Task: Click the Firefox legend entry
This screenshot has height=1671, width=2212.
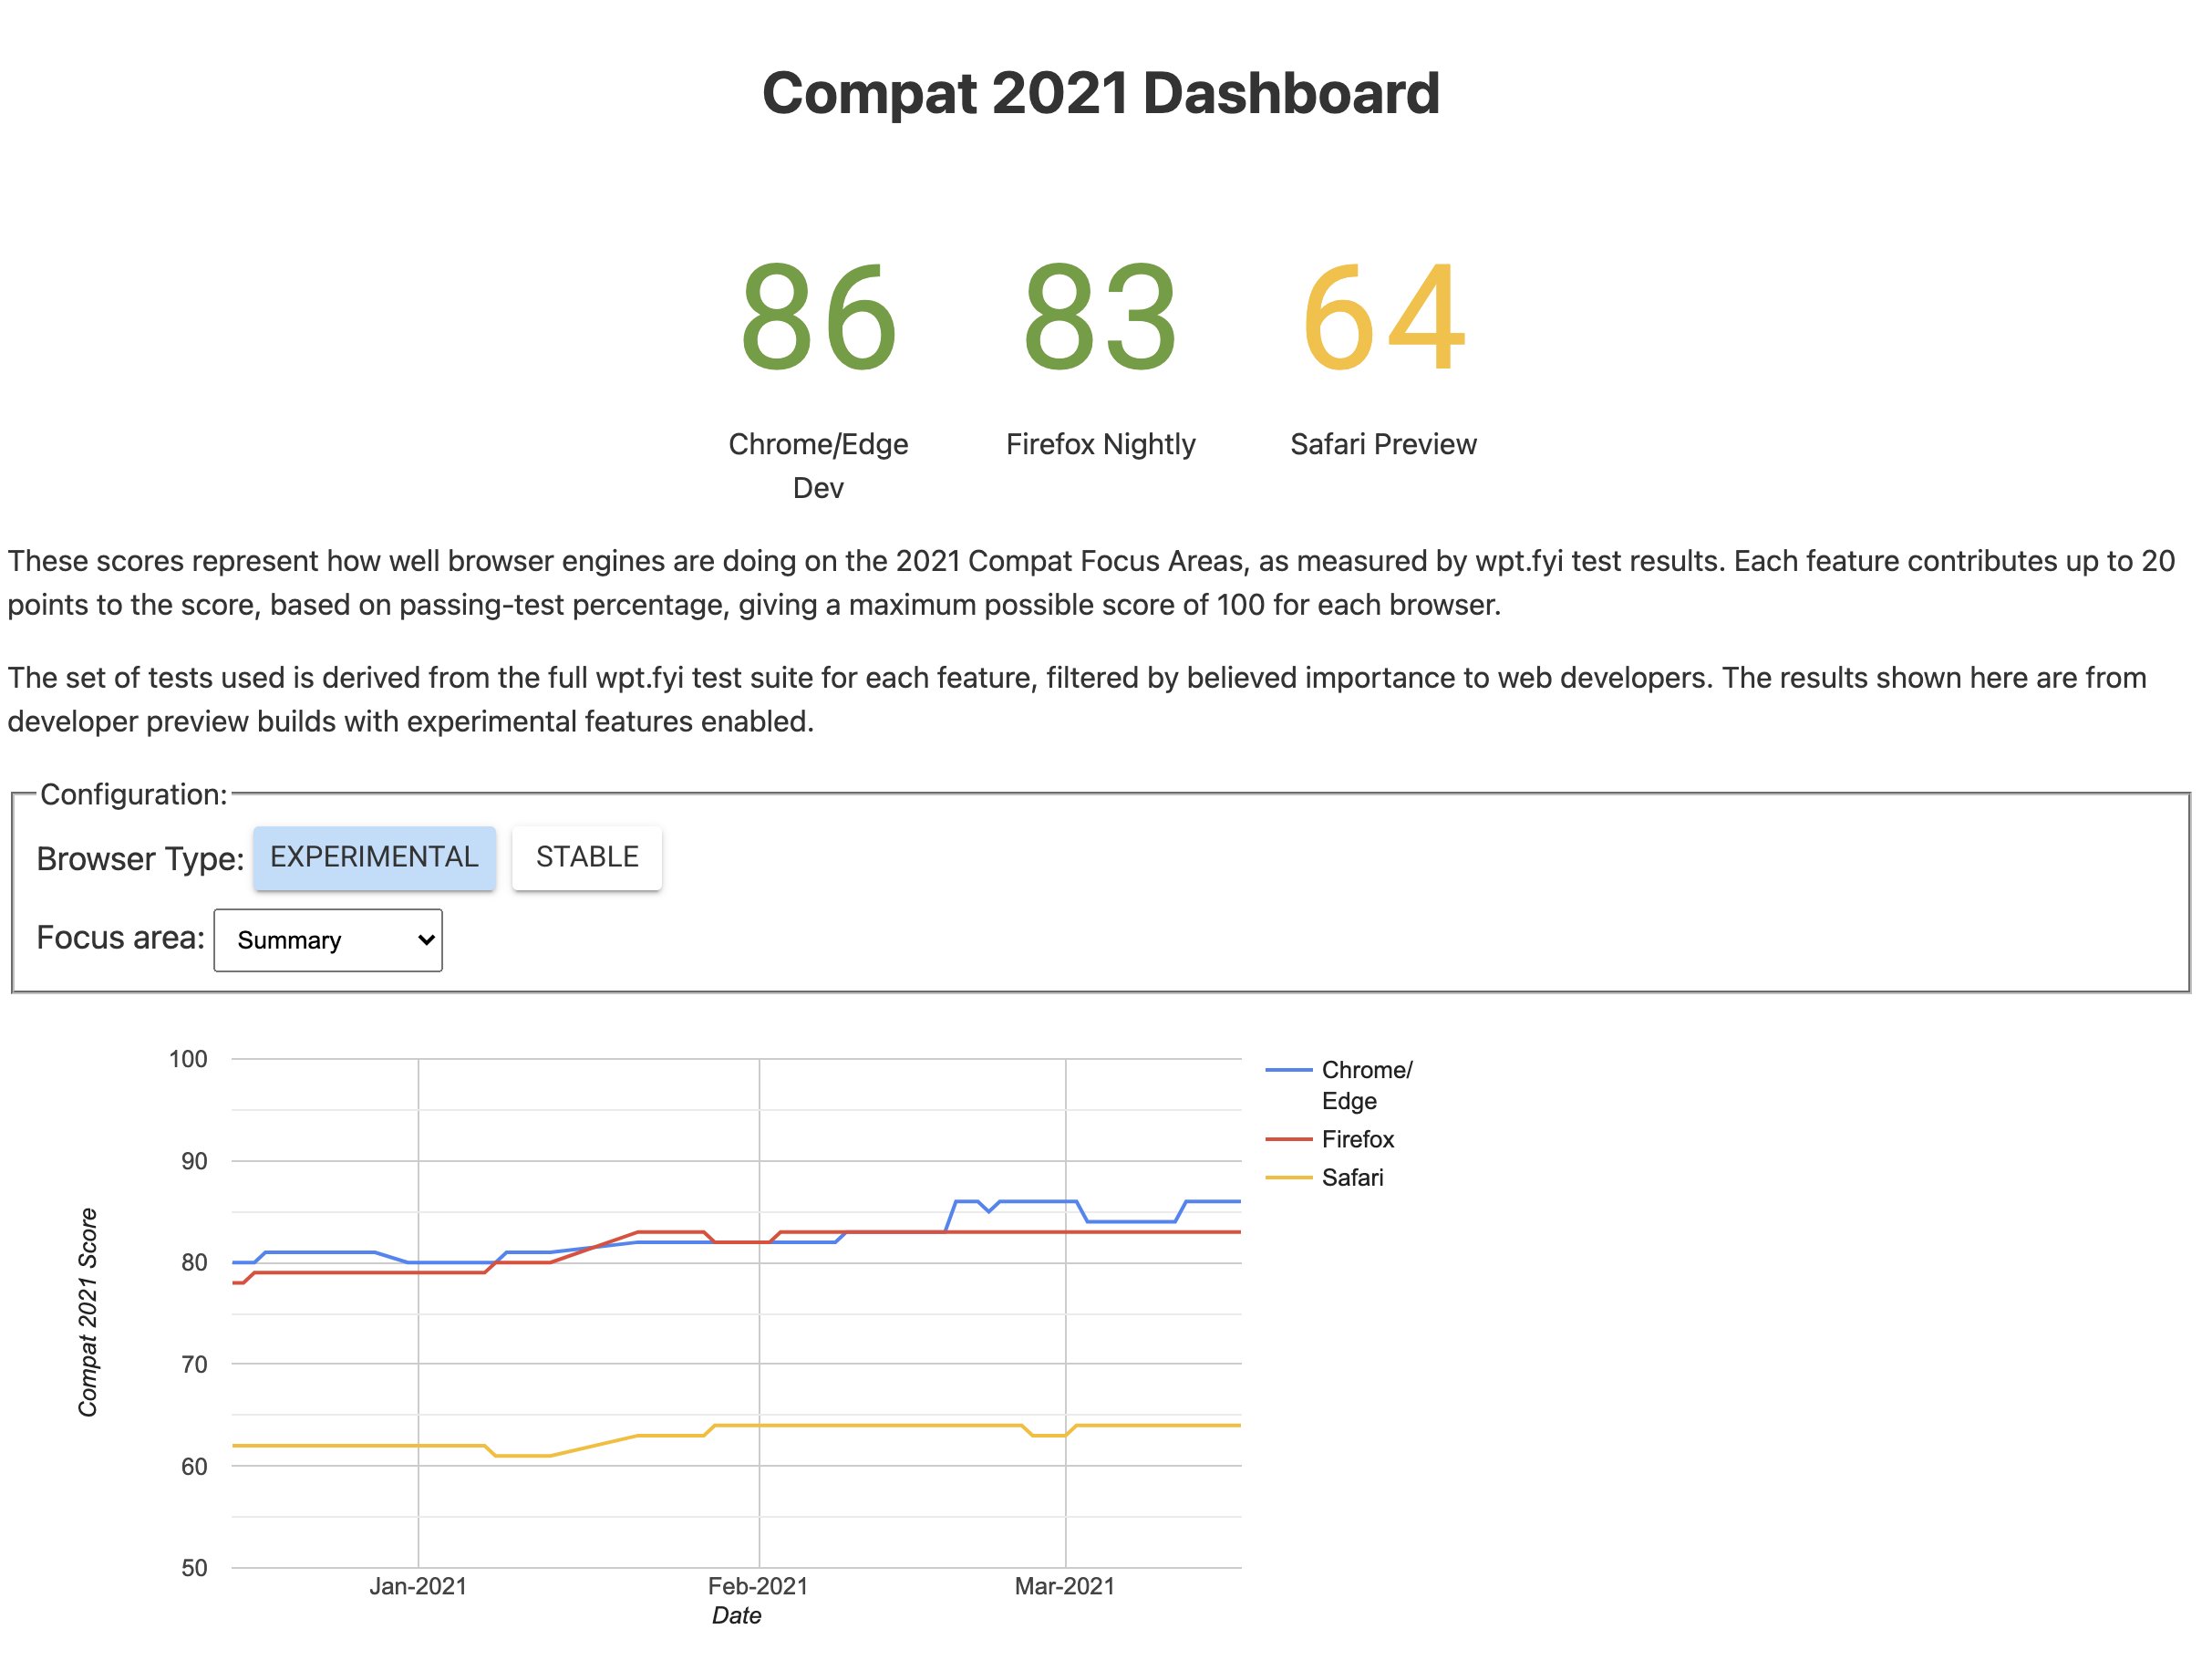Action: coord(1330,1138)
